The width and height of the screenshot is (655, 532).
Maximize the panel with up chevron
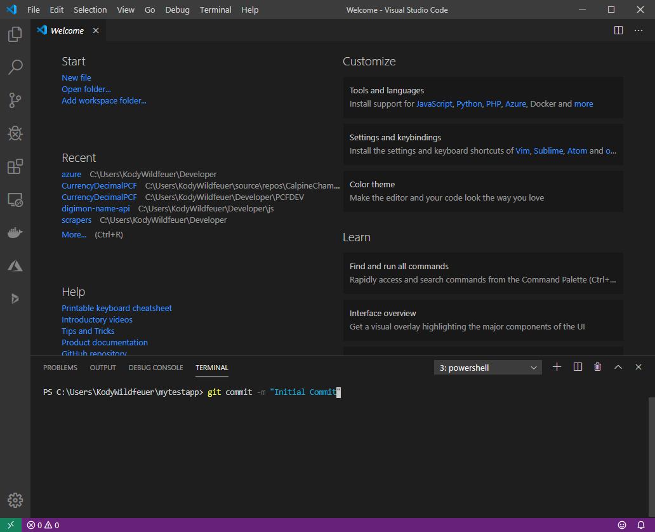tap(618, 367)
